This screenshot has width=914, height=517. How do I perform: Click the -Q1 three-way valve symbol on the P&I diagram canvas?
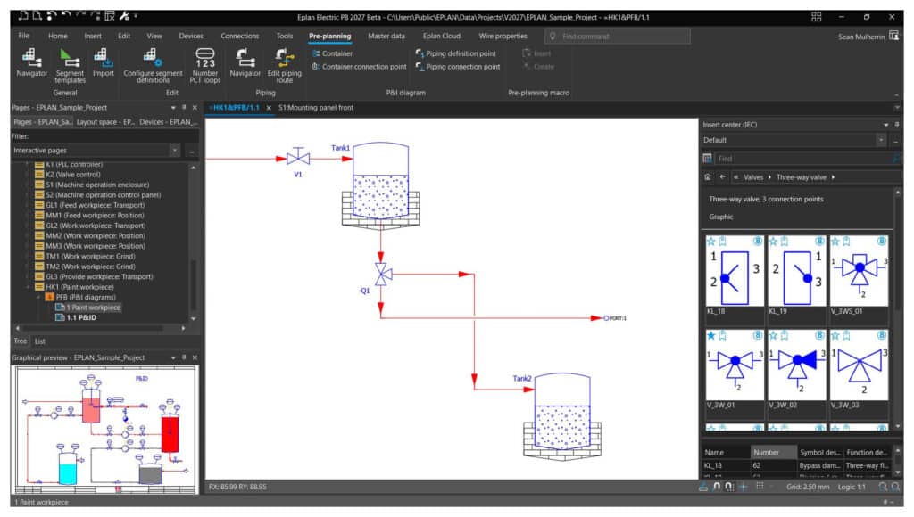tap(382, 275)
